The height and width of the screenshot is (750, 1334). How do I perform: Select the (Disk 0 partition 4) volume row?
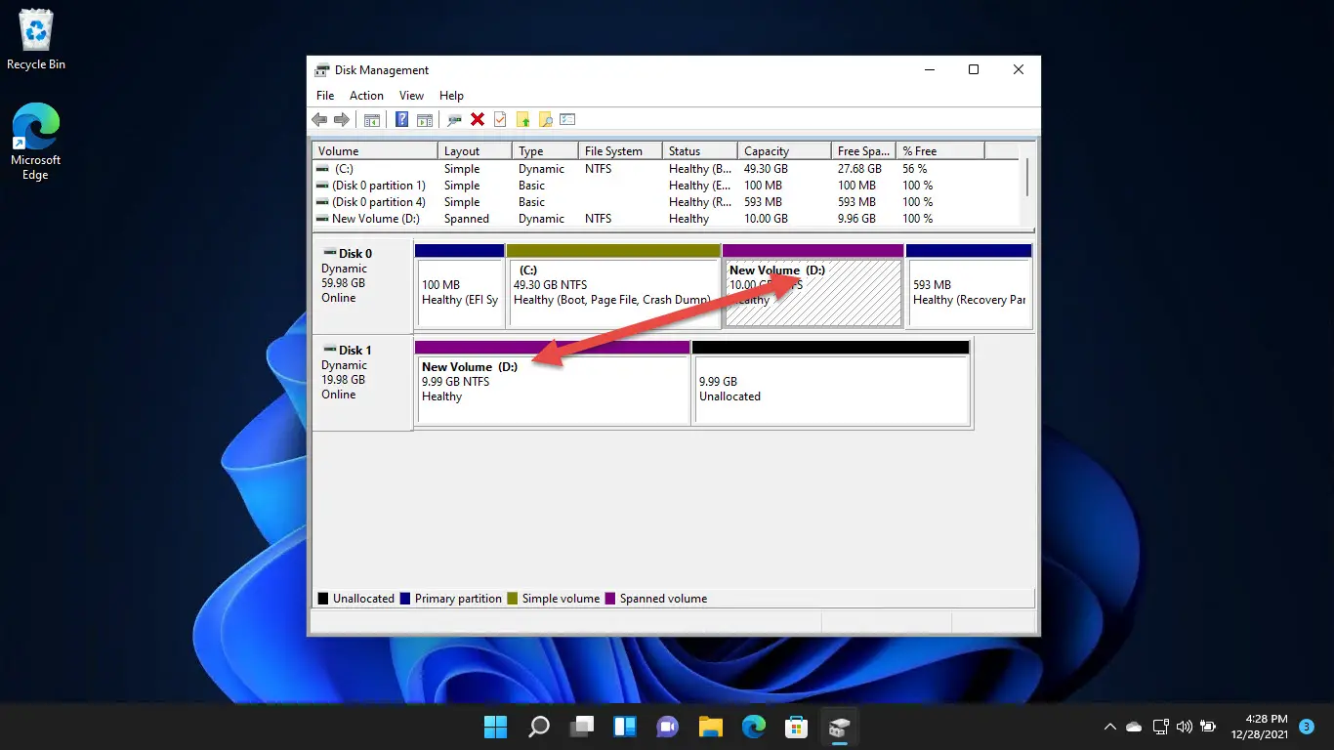[666, 202]
